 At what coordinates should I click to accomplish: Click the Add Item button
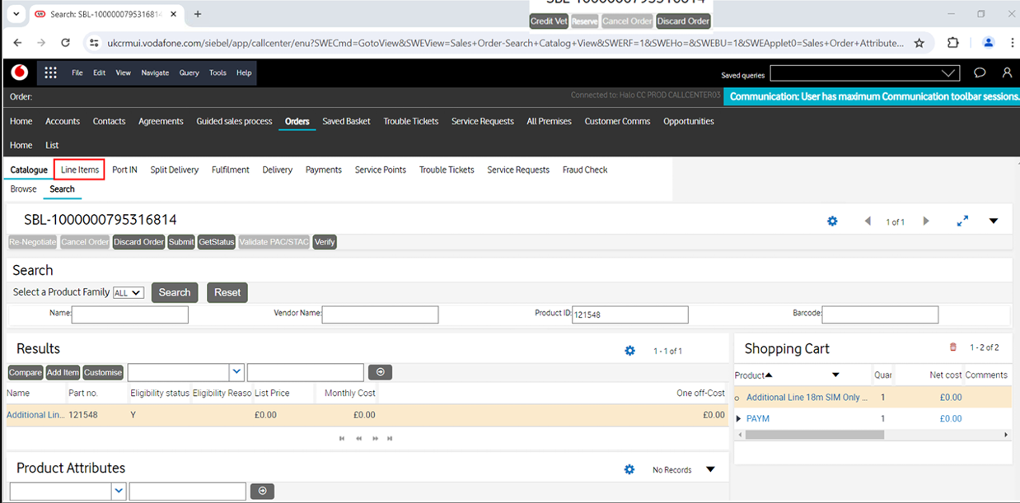click(x=63, y=373)
